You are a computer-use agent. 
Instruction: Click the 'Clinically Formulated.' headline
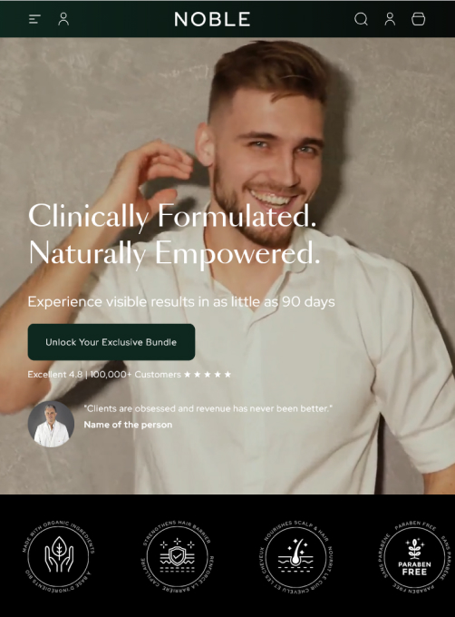click(172, 216)
